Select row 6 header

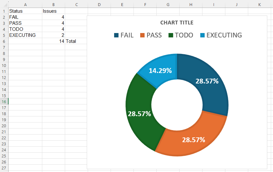click(4, 41)
